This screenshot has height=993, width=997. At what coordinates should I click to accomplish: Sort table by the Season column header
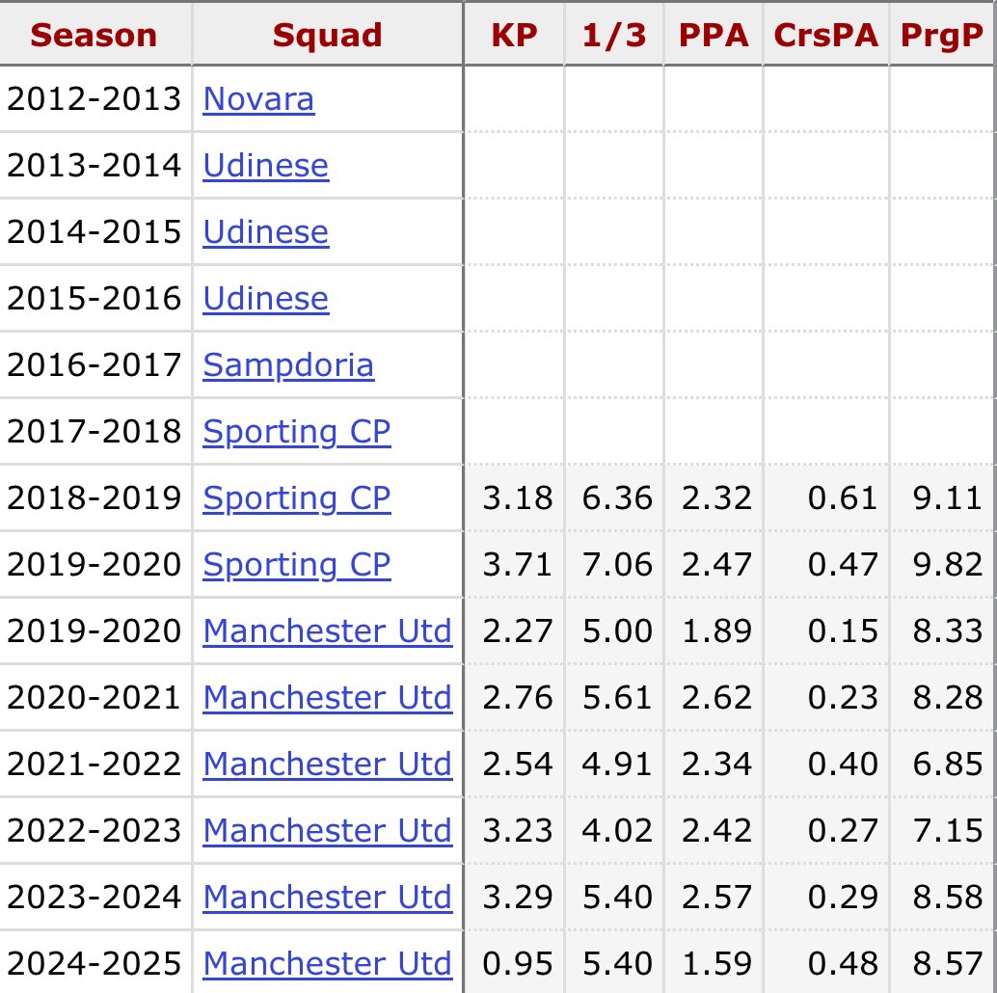(x=94, y=35)
